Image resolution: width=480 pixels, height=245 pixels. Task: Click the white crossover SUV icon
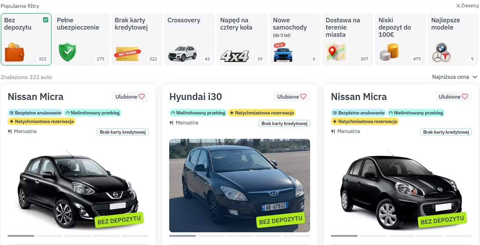(182, 53)
